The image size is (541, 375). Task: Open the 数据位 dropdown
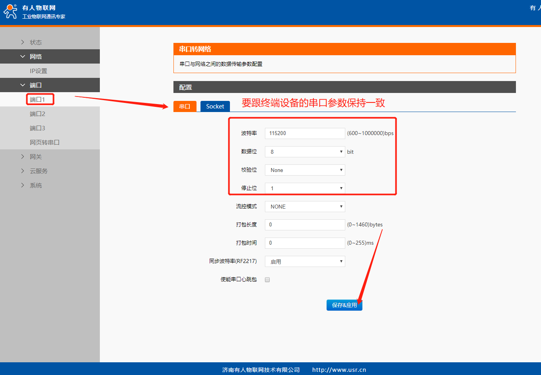(305, 152)
